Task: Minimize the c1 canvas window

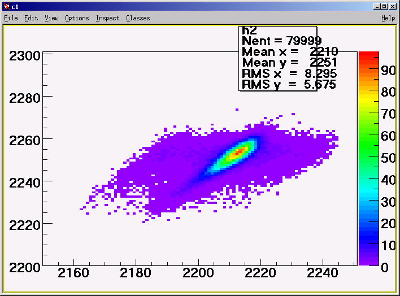Action: [376, 6]
